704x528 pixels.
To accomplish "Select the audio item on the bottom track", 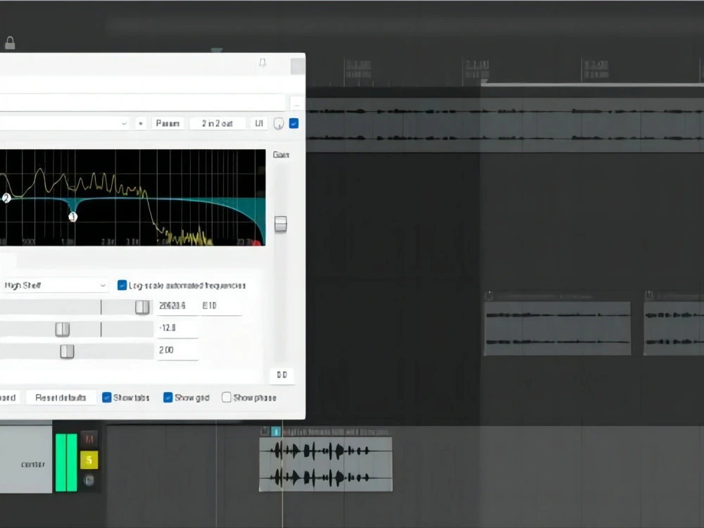I will pos(326,464).
